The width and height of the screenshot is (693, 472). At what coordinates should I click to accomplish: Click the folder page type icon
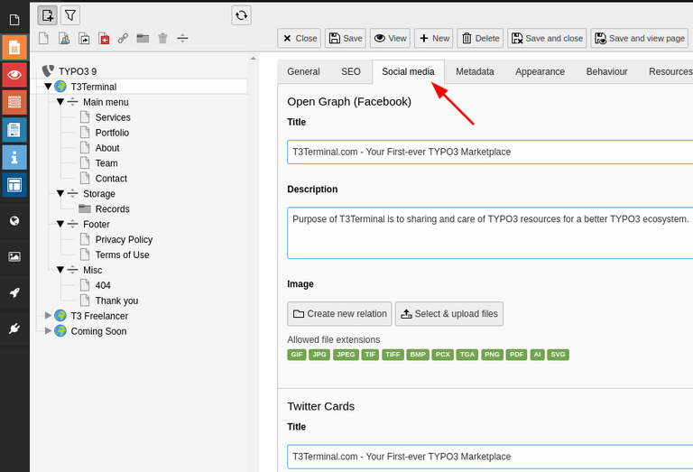coord(143,38)
